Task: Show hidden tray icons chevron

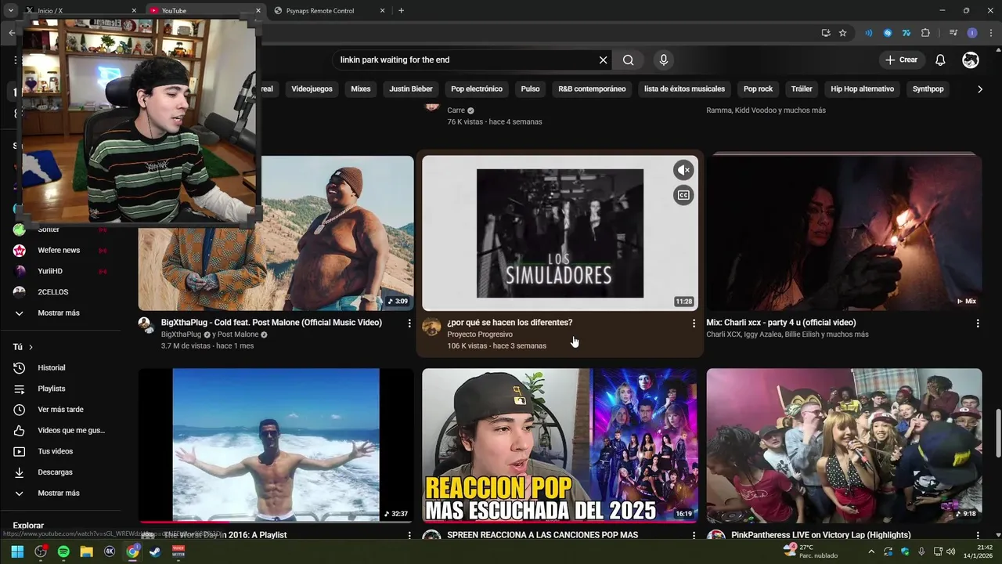Action: (870, 551)
